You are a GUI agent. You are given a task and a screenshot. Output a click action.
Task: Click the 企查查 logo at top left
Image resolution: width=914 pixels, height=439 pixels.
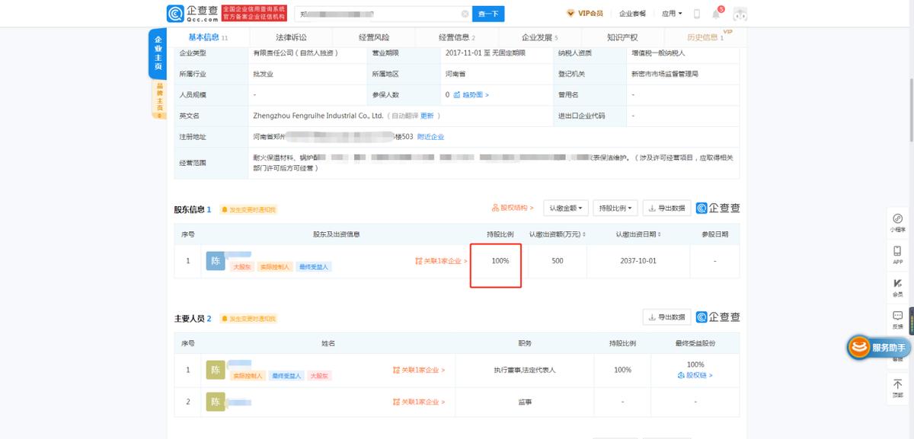pyautogui.click(x=190, y=13)
